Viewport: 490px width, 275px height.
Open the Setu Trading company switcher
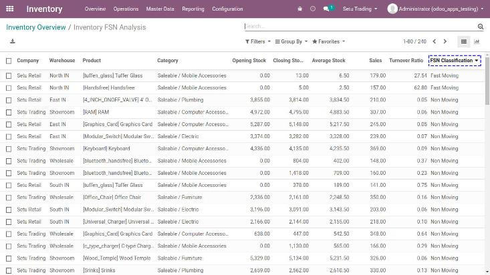coord(360,9)
